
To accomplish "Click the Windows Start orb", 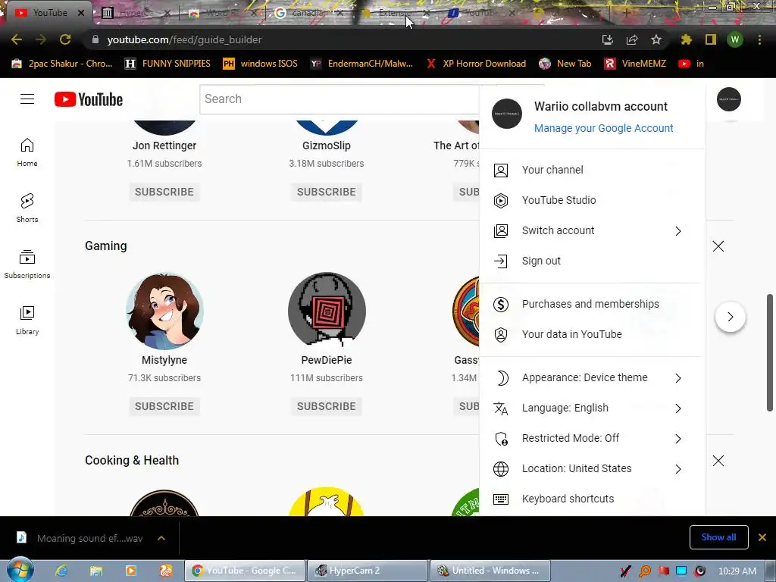I will click(x=19, y=570).
